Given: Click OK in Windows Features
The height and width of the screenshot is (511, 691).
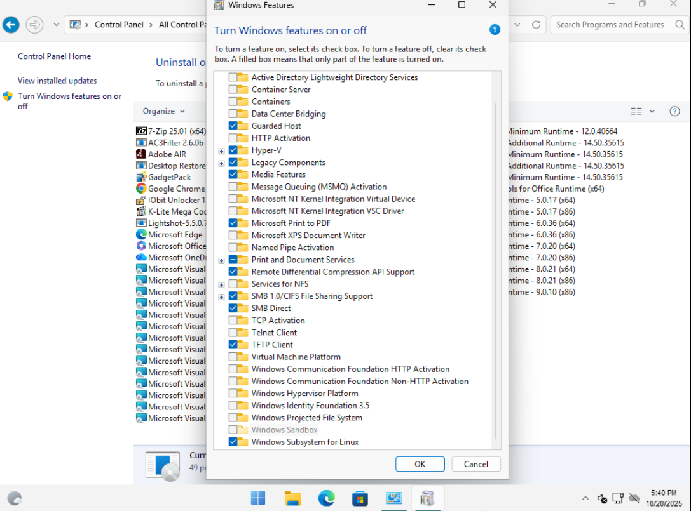Looking at the screenshot, I should 420,464.
